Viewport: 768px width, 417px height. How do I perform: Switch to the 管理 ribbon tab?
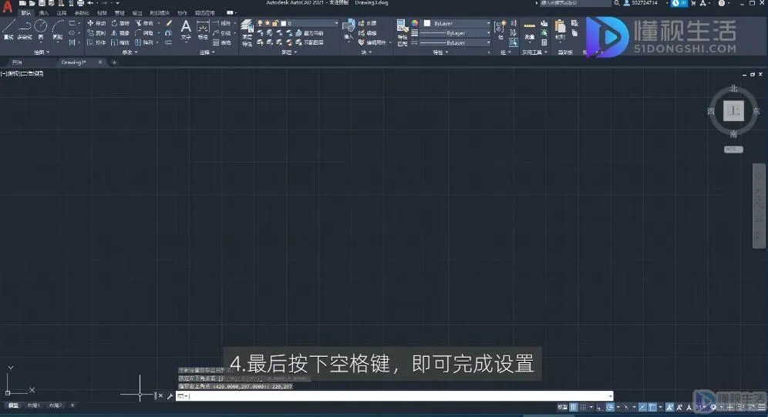(x=120, y=13)
